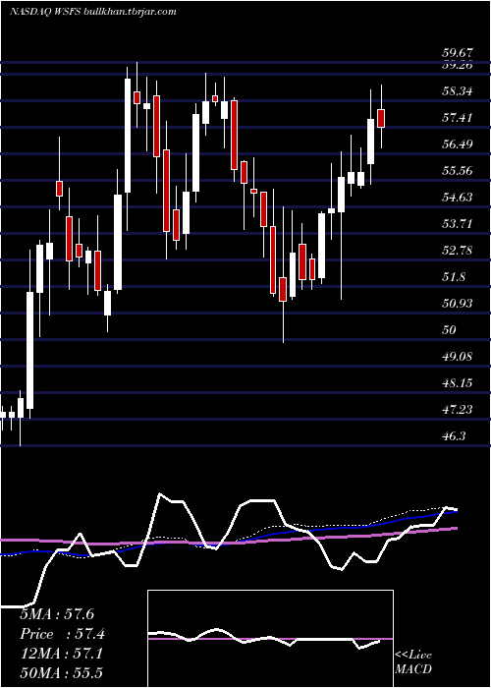Click the <<Live MACD label
491x688 pixels.
coord(413,661)
